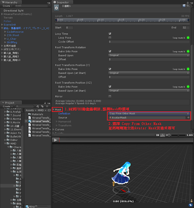Screen dimensions: 194x208
Task: Expand the selected HinanaiTenshi FBX asset
Action: pos(26,121)
